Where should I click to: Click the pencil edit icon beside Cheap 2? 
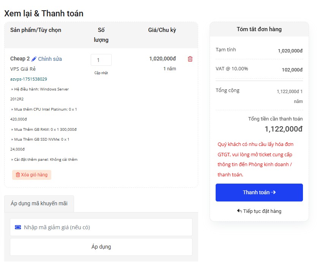click(x=34, y=59)
